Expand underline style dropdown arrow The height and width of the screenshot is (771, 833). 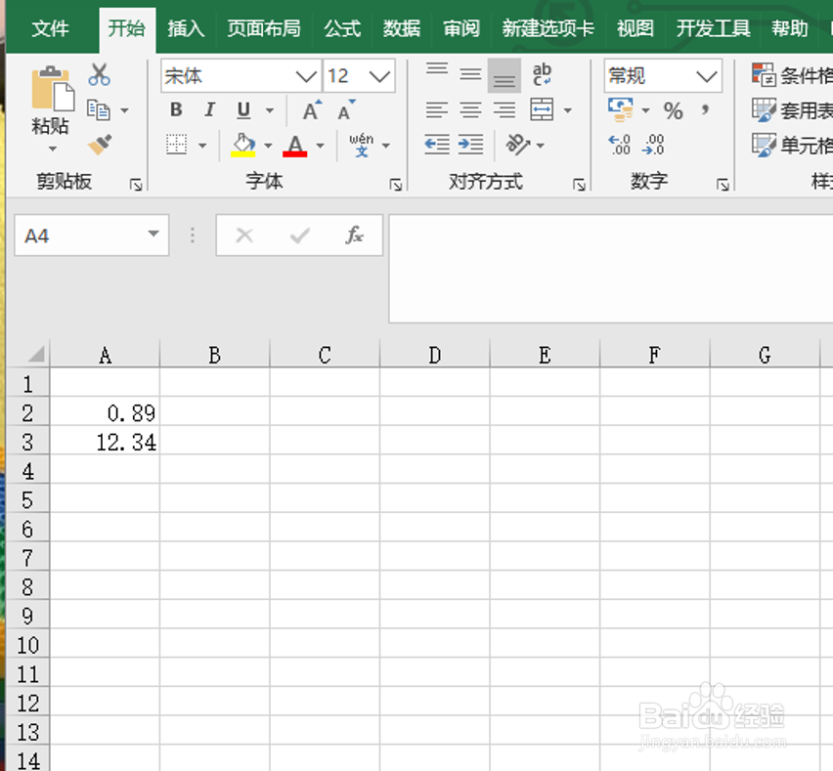(269, 110)
